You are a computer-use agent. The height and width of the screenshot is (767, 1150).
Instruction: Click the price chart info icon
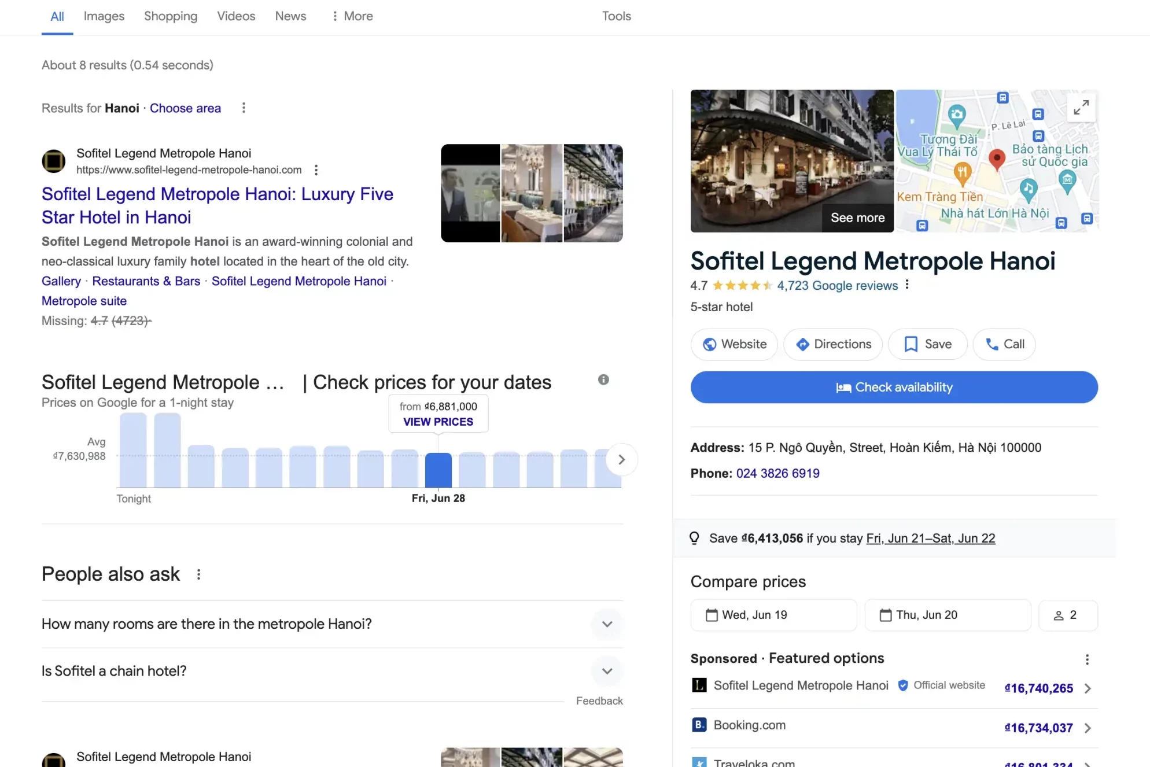coord(603,379)
